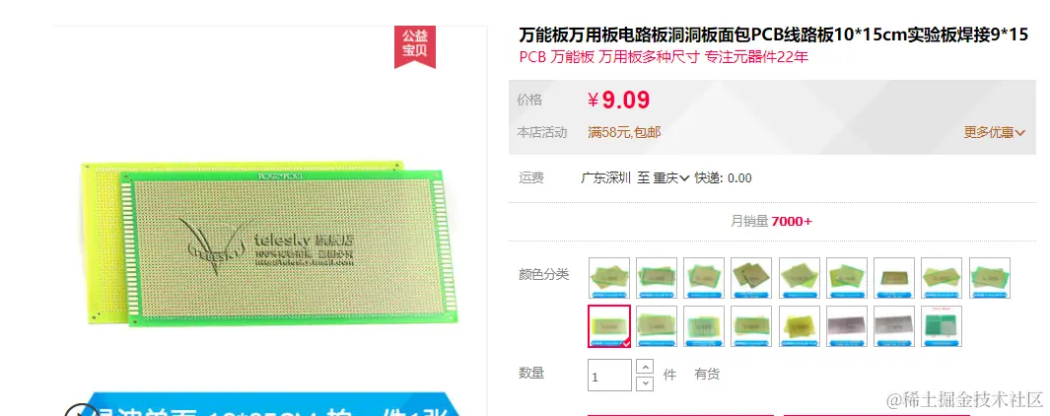Click the 满58元,包邮 shop promotion text
The height and width of the screenshot is (416, 1050).
624,133
